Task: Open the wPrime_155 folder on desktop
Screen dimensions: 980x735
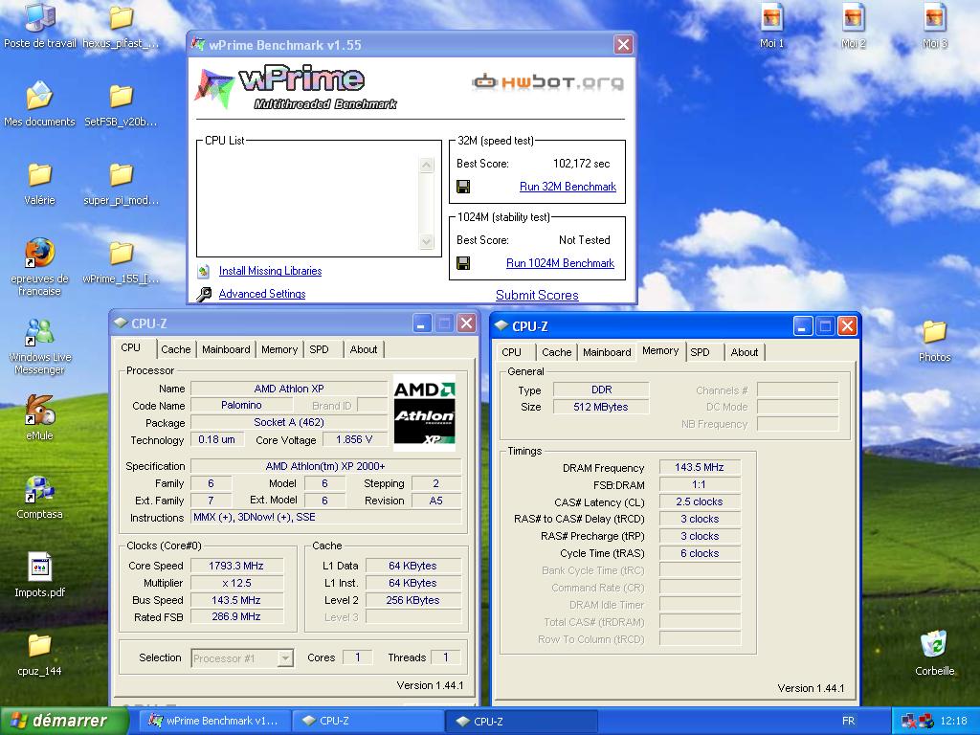Action: click(121, 253)
